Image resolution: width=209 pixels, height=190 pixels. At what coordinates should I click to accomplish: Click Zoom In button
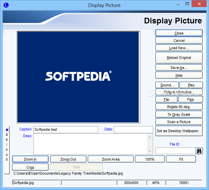[30, 159]
